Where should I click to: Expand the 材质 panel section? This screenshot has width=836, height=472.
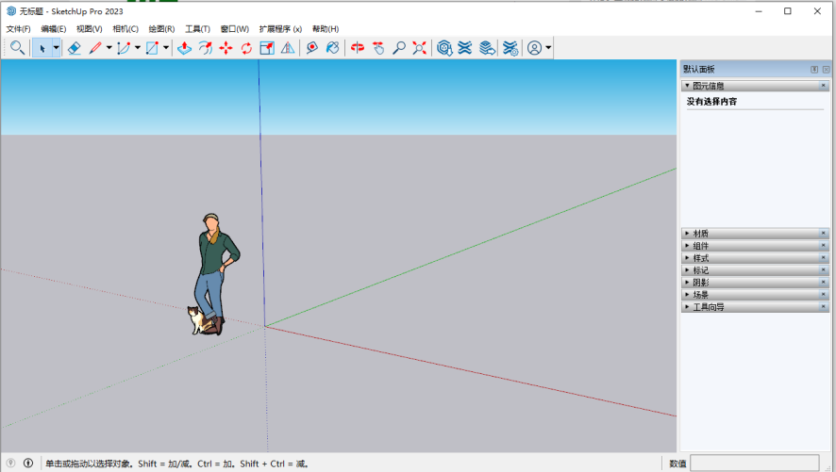coord(687,233)
